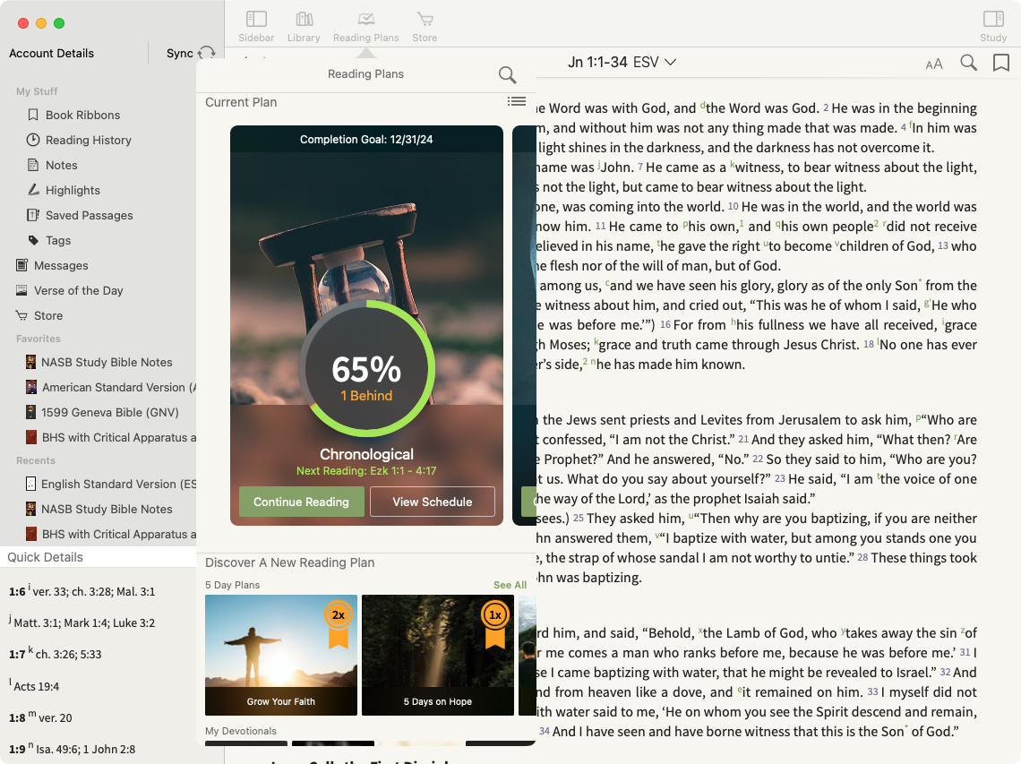Click the Continue Reading button

(x=302, y=502)
